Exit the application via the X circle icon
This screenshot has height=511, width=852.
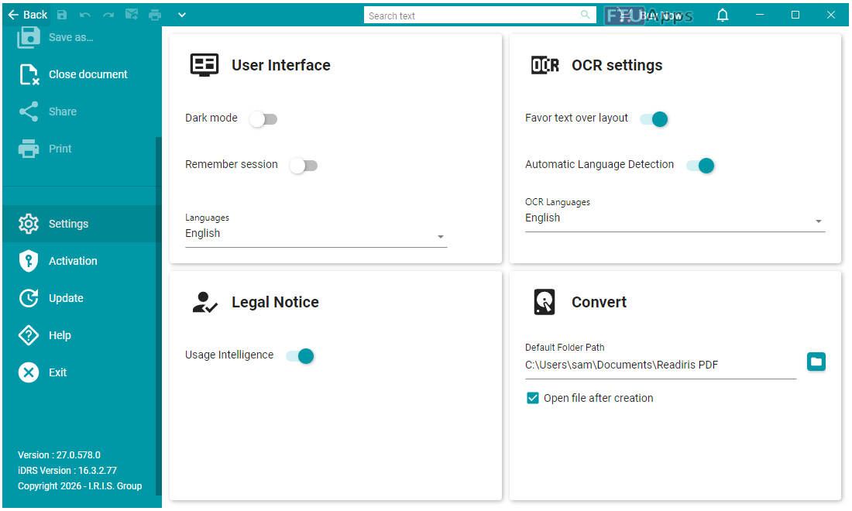(x=28, y=372)
